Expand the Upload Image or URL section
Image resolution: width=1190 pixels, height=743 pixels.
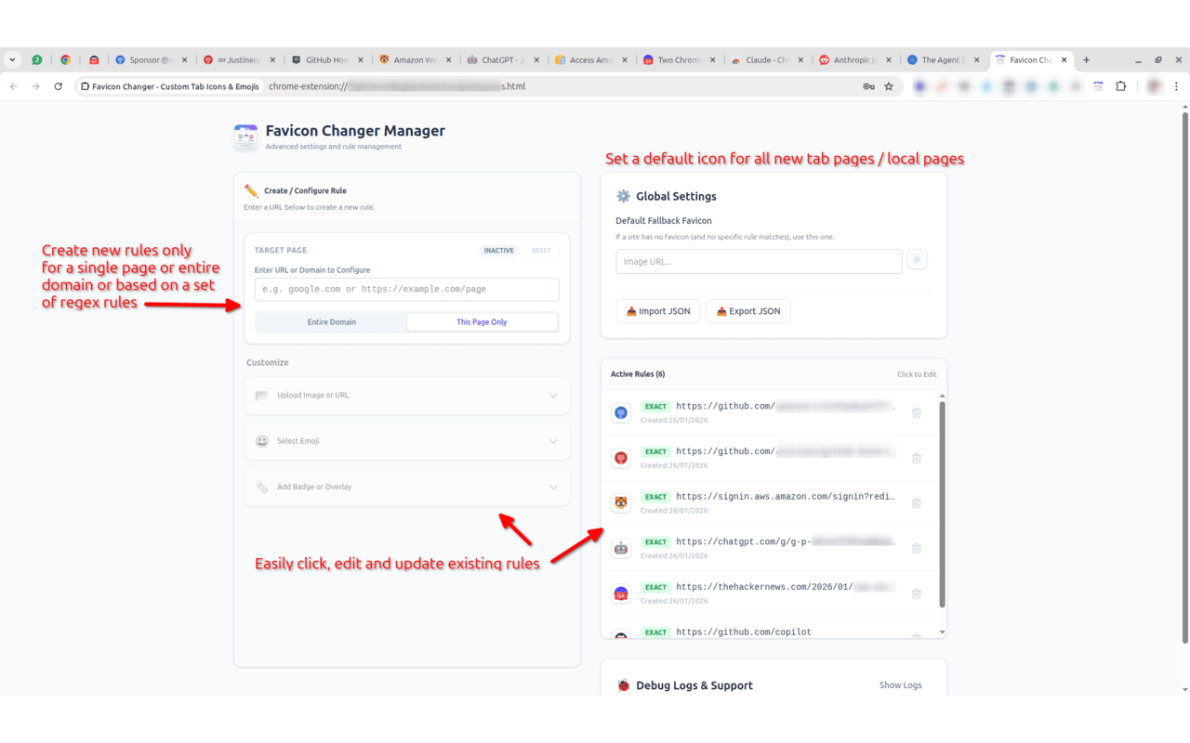point(407,396)
